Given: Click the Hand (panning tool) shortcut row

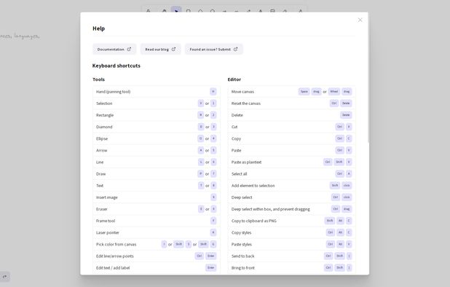Looking at the screenshot, I should tap(157, 92).
